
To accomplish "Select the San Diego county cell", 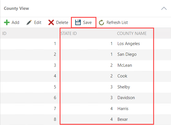I will tap(127, 54).
